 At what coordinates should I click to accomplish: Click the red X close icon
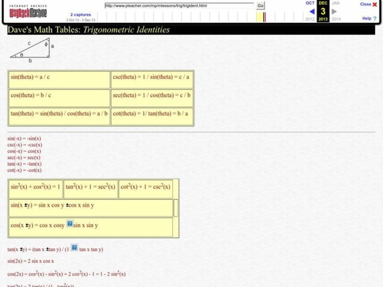[x=374, y=4]
